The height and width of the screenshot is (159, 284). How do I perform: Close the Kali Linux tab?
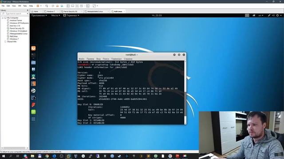coord(124,11)
